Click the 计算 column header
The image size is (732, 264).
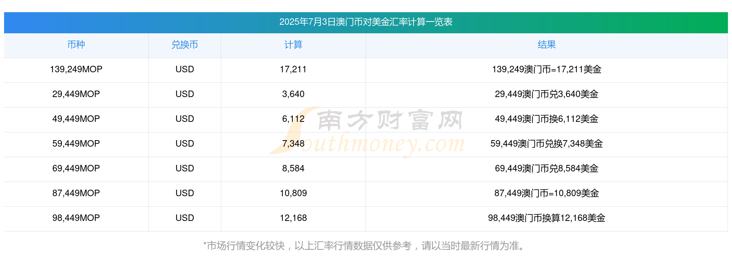[293, 45]
